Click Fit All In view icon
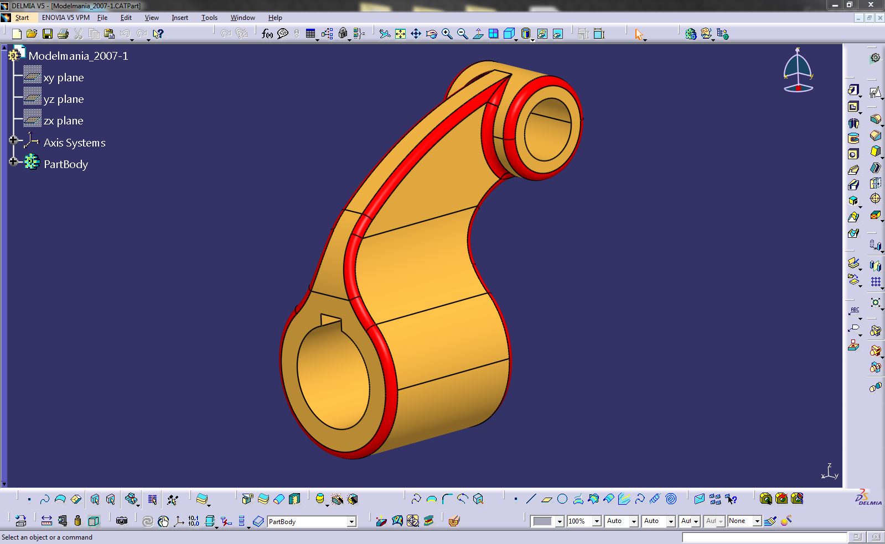Image resolution: width=885 pixels, height=544 pixels. click(x=400, y=34)
